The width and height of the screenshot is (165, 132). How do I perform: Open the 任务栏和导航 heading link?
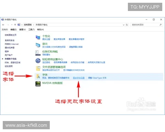pos(50,52)
